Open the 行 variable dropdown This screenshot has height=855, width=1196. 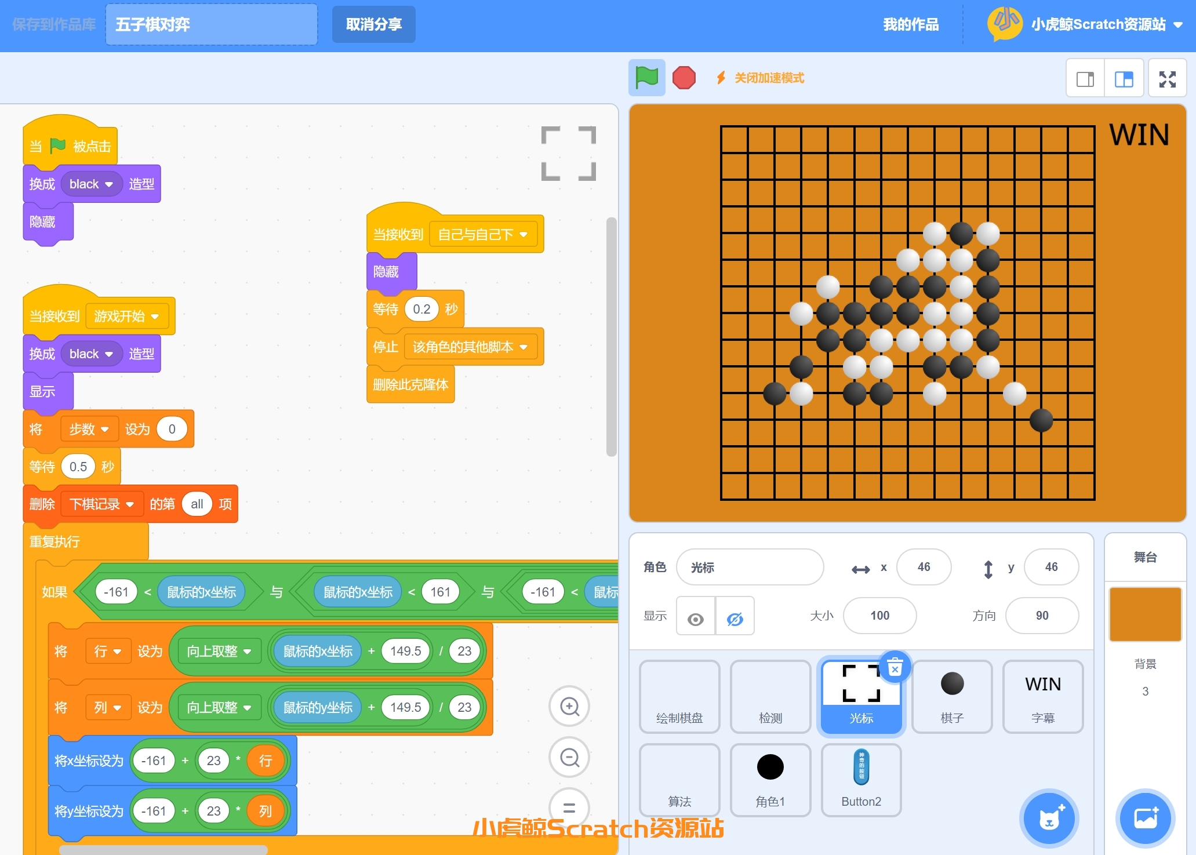tap(107, 651)
